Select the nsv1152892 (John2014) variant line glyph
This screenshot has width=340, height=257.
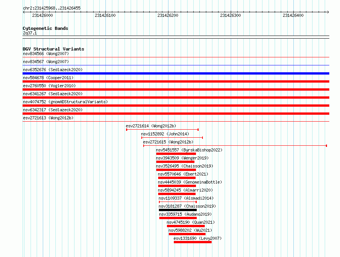click(x=172, y=138)
